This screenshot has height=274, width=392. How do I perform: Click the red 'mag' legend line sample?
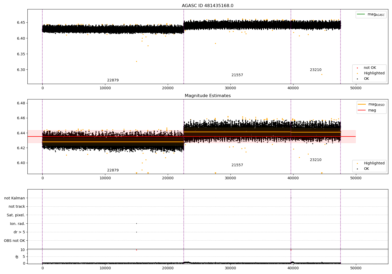(x=362, y=110)
